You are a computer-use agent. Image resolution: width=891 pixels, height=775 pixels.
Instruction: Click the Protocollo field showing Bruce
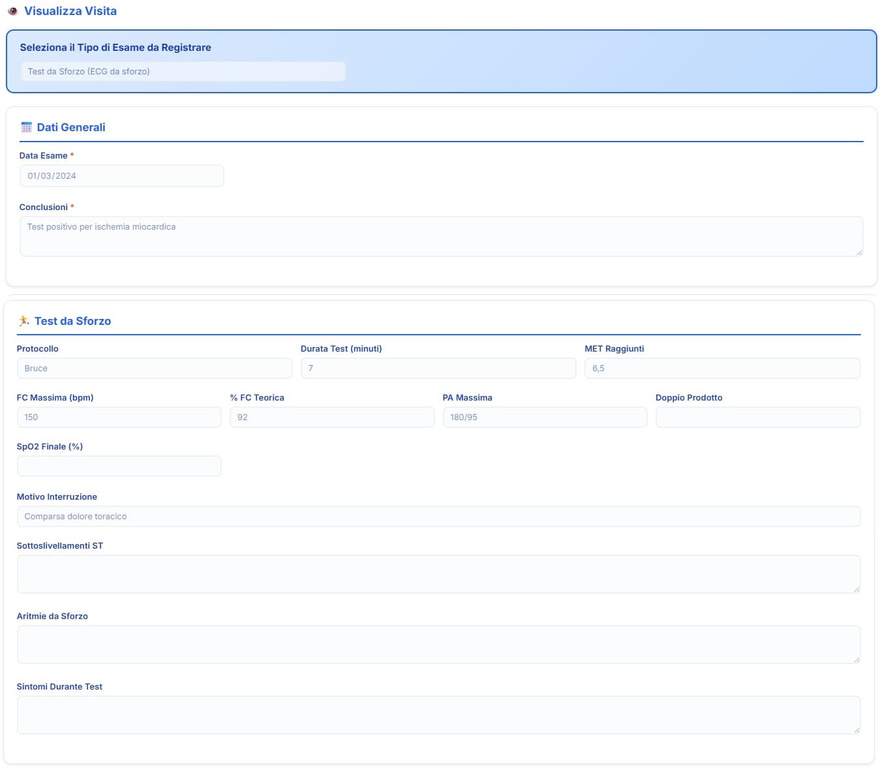(154, 369)
